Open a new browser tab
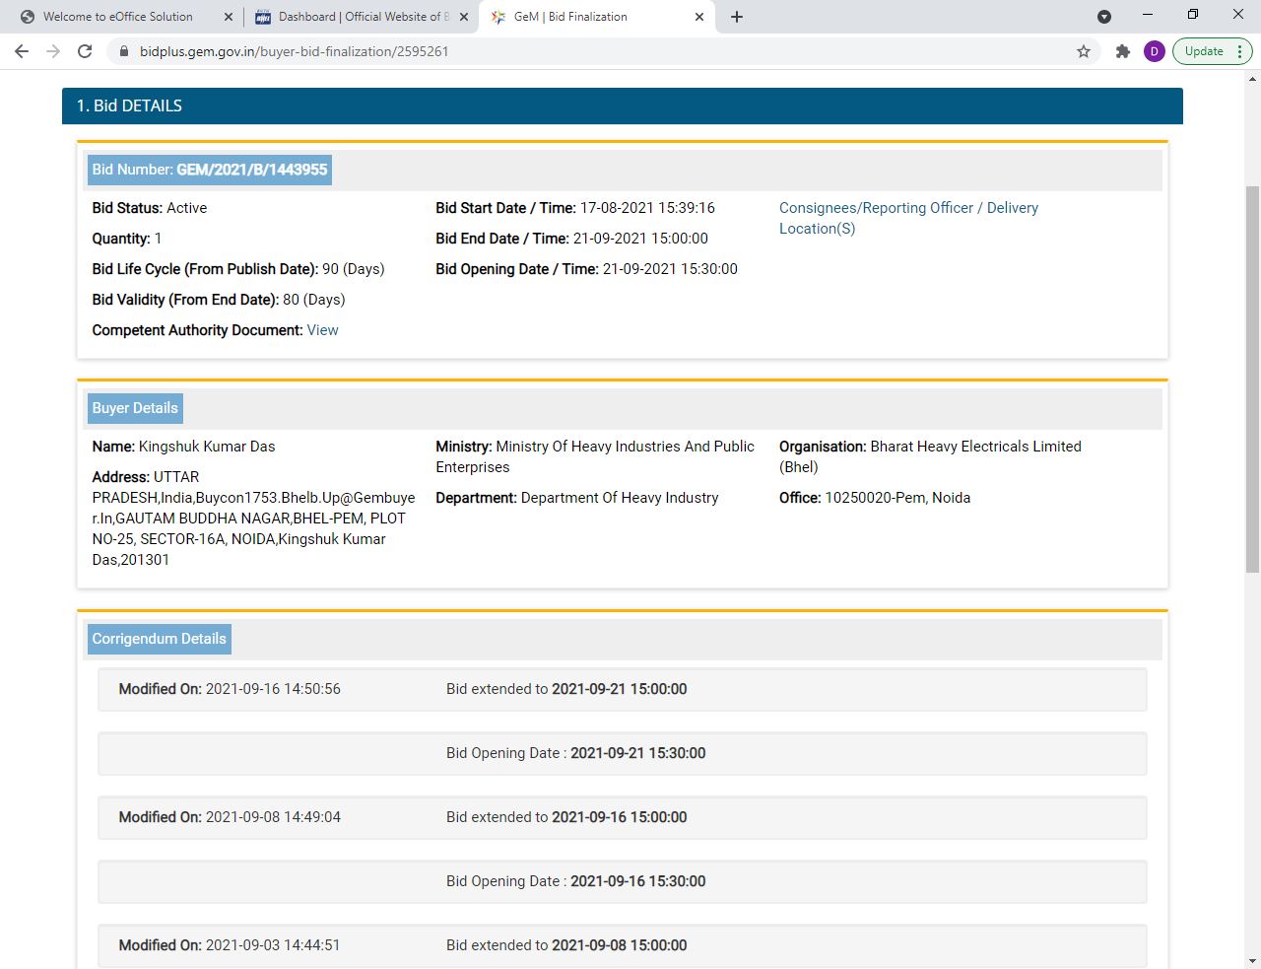 coord(737,17)
